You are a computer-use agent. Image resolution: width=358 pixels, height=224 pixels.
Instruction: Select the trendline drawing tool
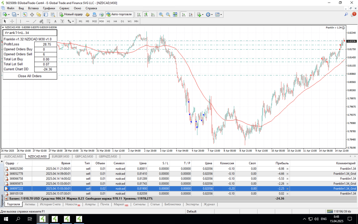pyautogui.click(x=34, y=21)
